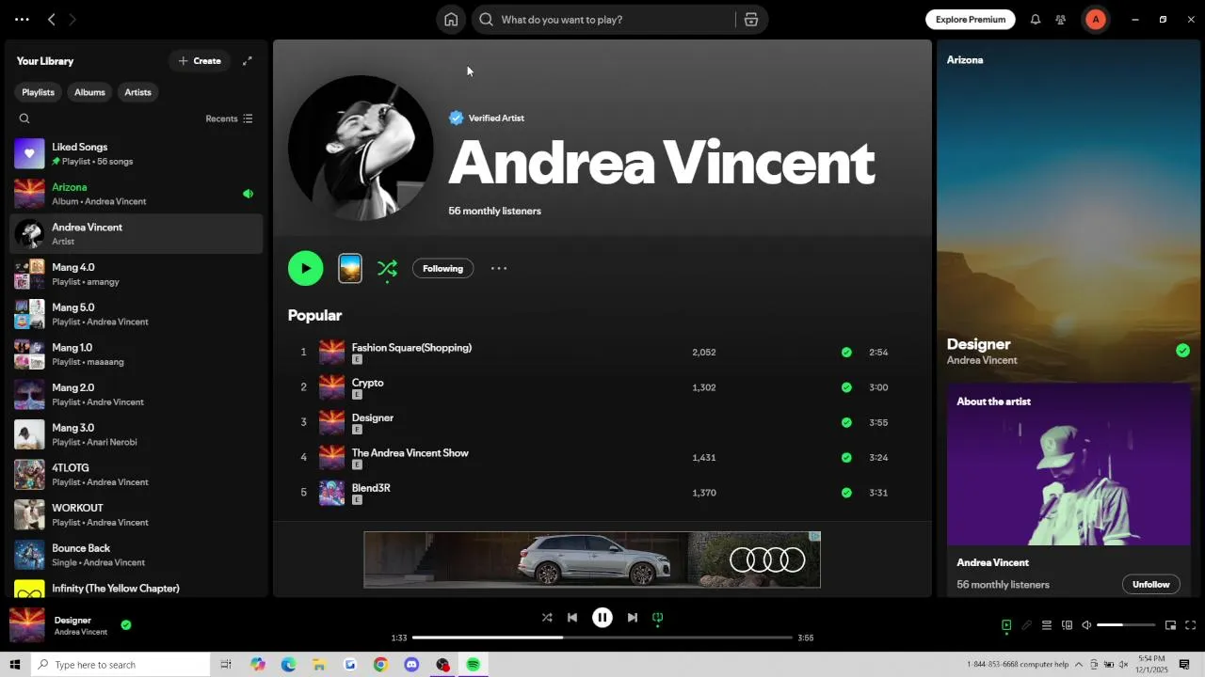This screenshot has width=1205, height=677.
Task: Open What's New notifications bell
Action: point(1036,20)
